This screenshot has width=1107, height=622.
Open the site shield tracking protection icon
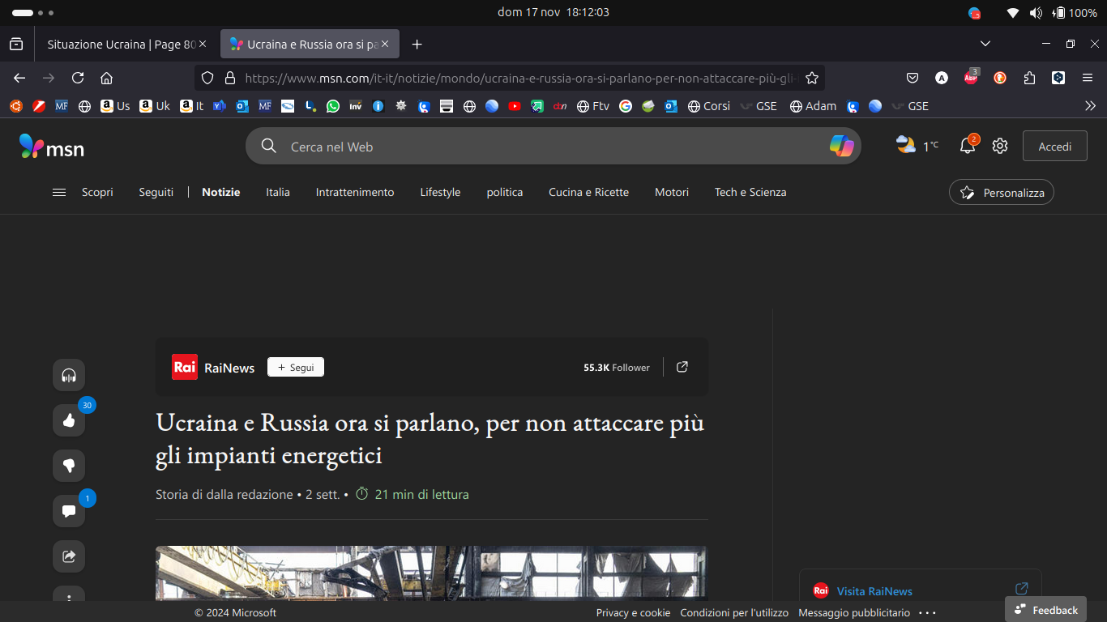pyautogui.click(x=207, y=78)
